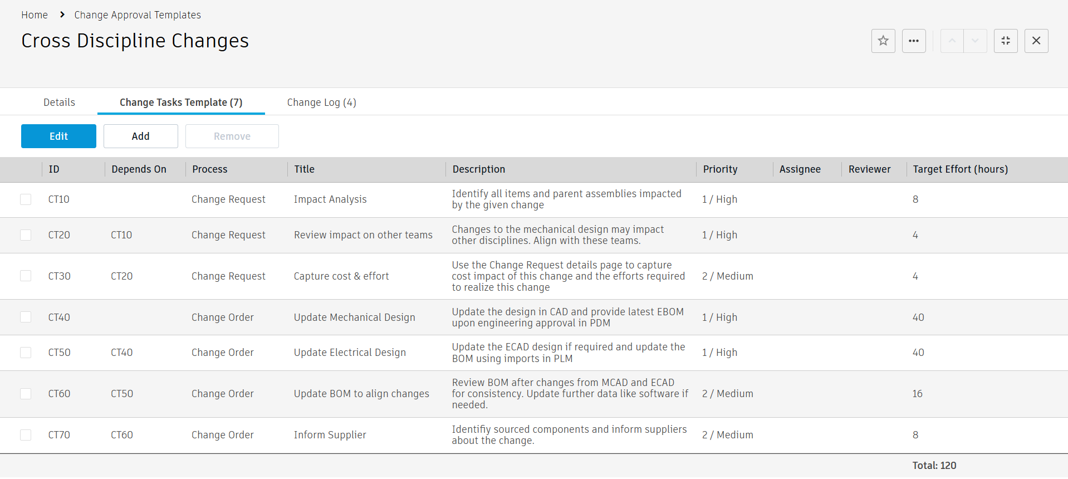Viewport: 1068px width, 479px height.
Task: Open the three-dots more actions menu
Action: point(914,41)
